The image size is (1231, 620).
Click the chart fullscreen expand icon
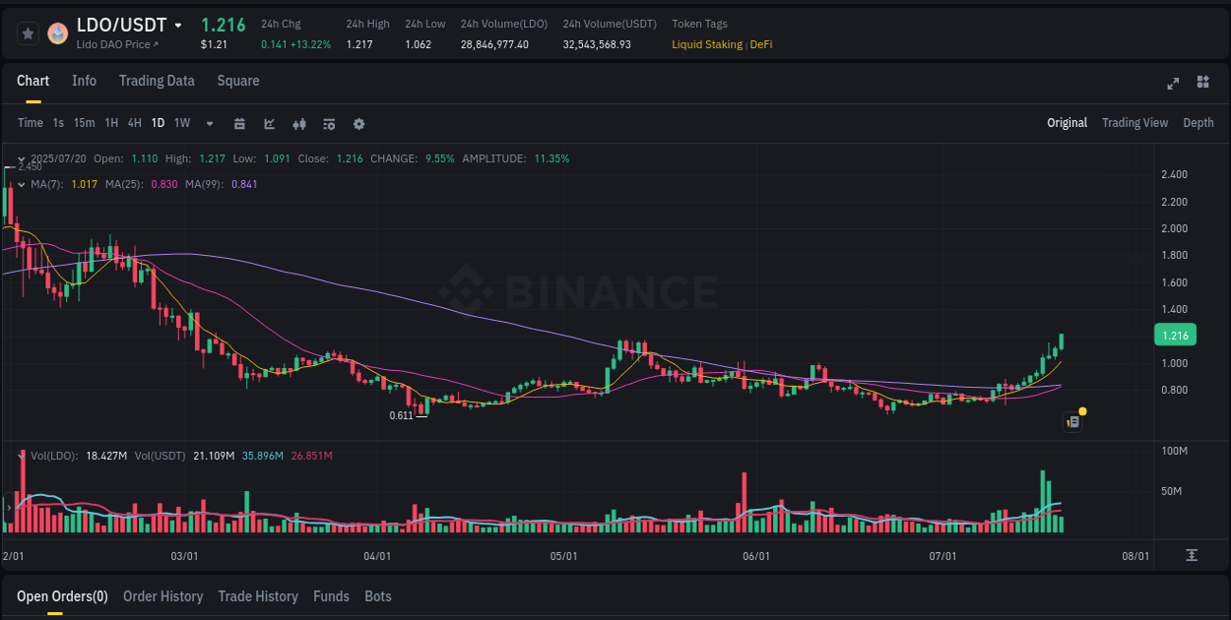tap(1173, 84)
